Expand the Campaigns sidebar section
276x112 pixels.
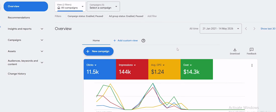[x=42, y=40]
